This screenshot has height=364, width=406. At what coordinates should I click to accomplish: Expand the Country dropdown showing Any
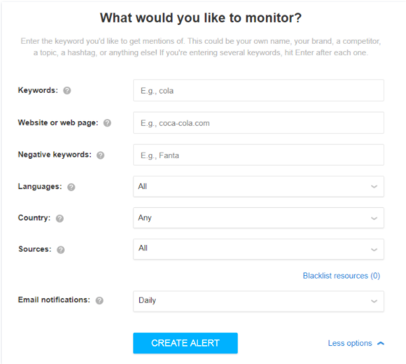[258, 218]
